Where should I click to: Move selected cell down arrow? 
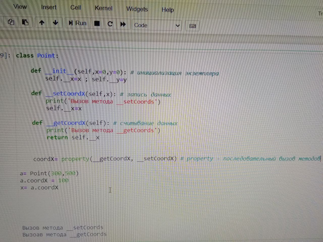pyautogui.click(x=56, y=23)
